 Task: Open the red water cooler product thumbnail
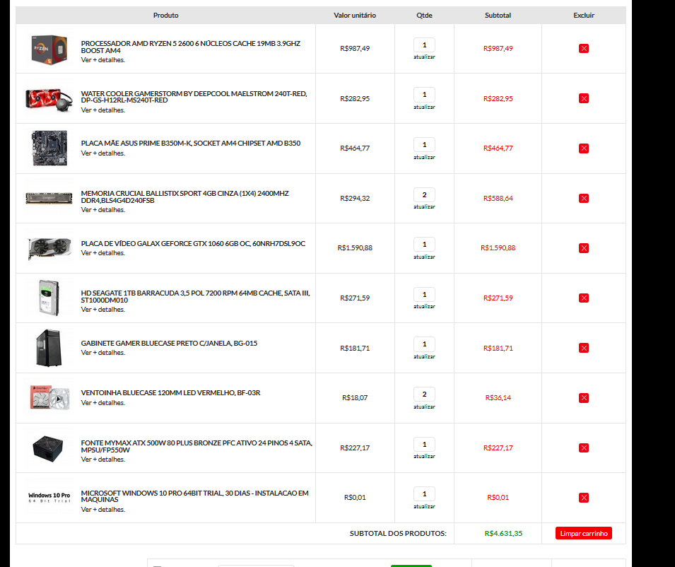(49, 100)
